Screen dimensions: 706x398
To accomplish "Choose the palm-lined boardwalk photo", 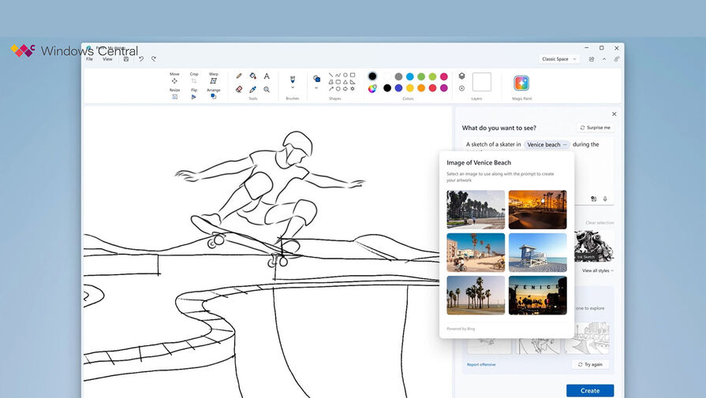I will 476,210.
